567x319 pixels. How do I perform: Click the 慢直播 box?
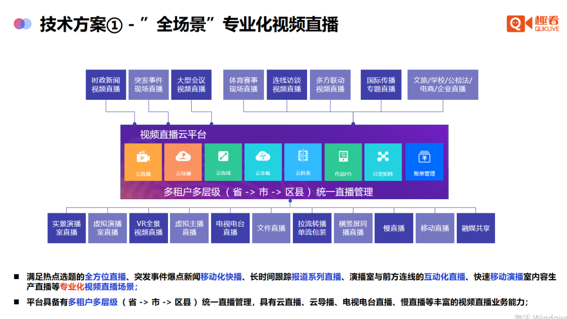click(x=394, y=228)
